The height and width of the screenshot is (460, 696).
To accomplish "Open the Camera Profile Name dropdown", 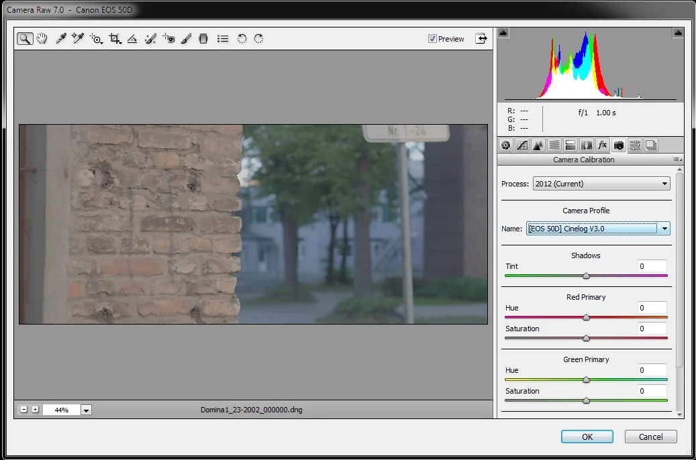I will pyautogui.click(x=598, y=229).
